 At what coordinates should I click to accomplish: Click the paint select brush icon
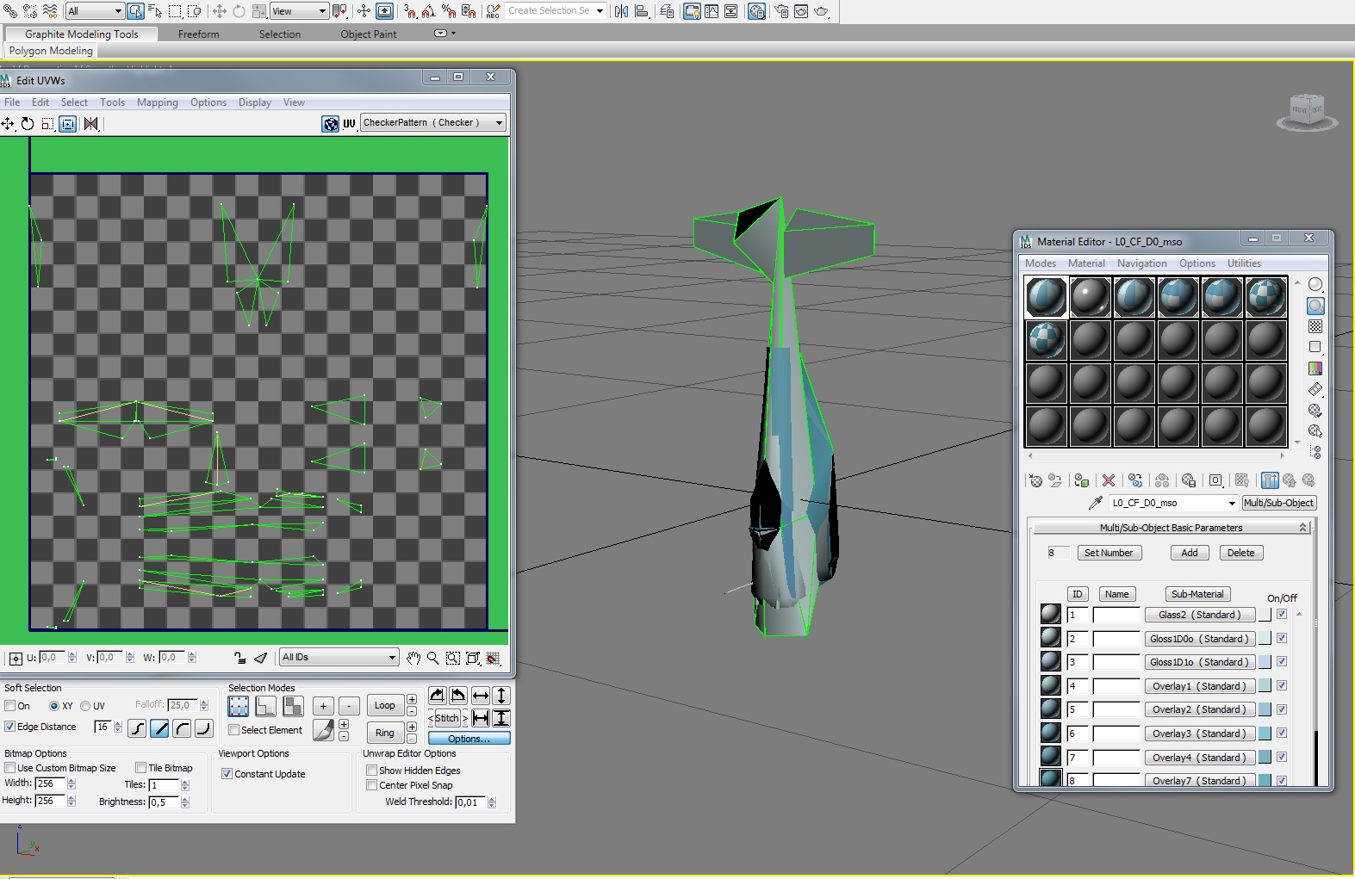tap(323, 730)
